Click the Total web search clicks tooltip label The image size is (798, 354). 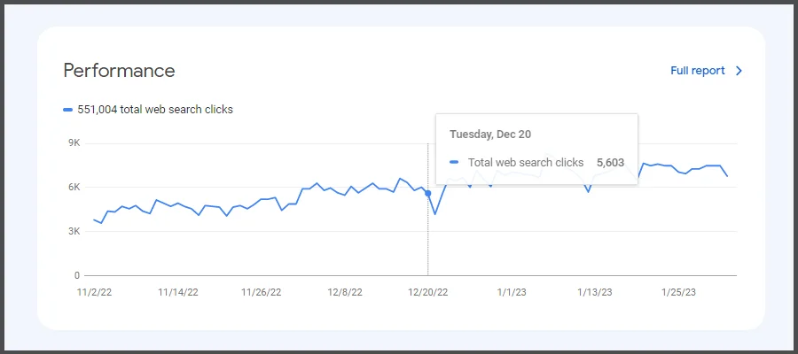pyautogui.click(x=526, y=163)
